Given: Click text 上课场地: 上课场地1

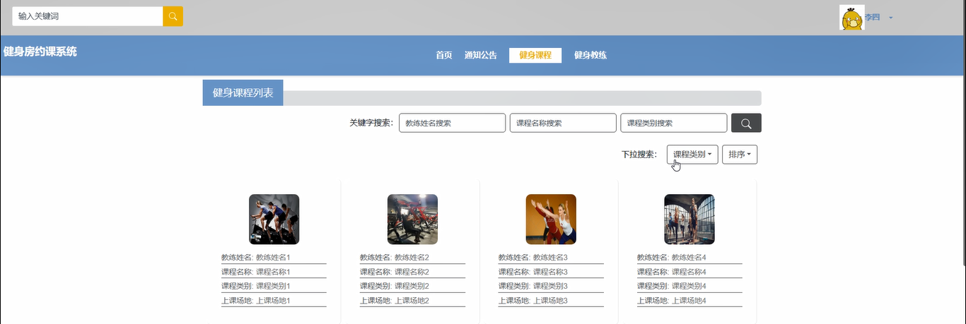Looking at the screenshot, I should pyautogui.click(x=256, y=301).
